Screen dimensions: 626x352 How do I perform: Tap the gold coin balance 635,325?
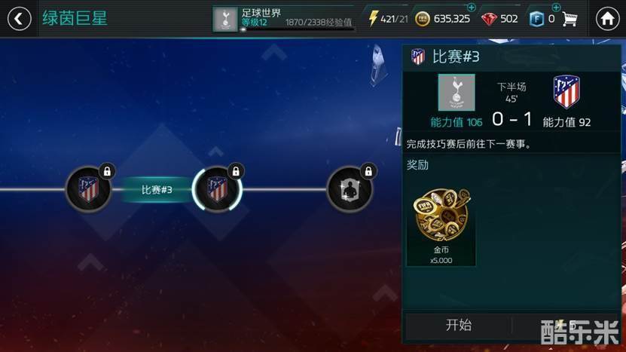click(x=451, y=19)
